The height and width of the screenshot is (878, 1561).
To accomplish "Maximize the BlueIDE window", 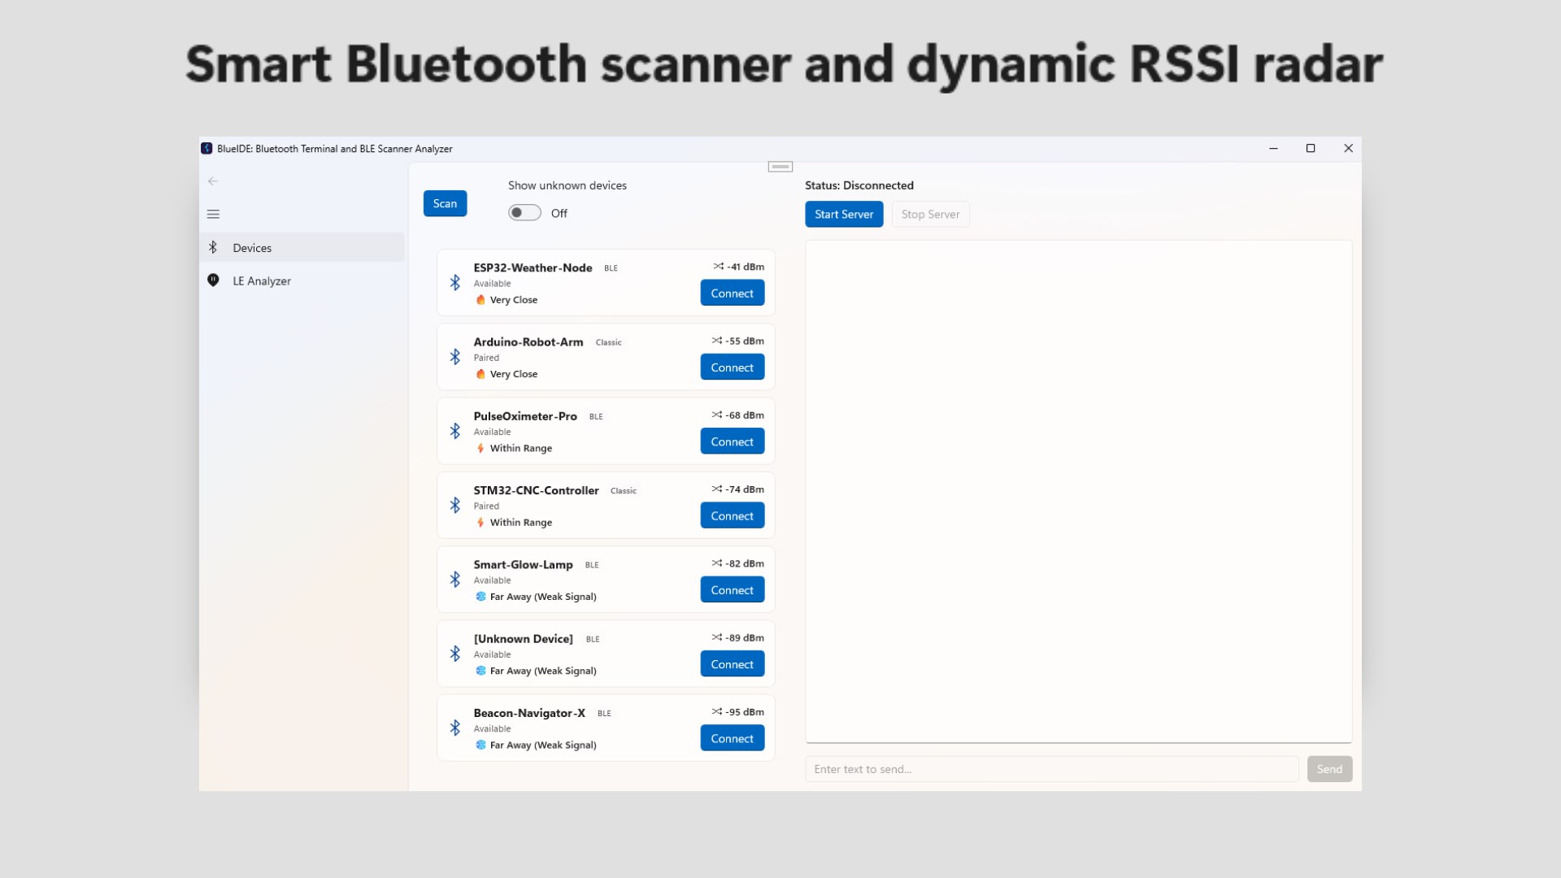I will pyautogui.click(x=1311, y=149).
